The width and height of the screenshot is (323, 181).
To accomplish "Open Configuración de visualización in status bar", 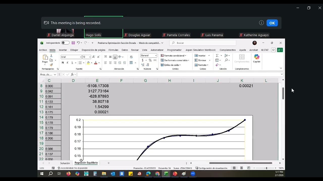I will 211,168.
